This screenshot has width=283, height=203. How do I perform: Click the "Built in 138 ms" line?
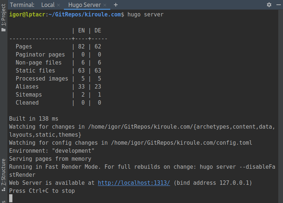(34, 119)
